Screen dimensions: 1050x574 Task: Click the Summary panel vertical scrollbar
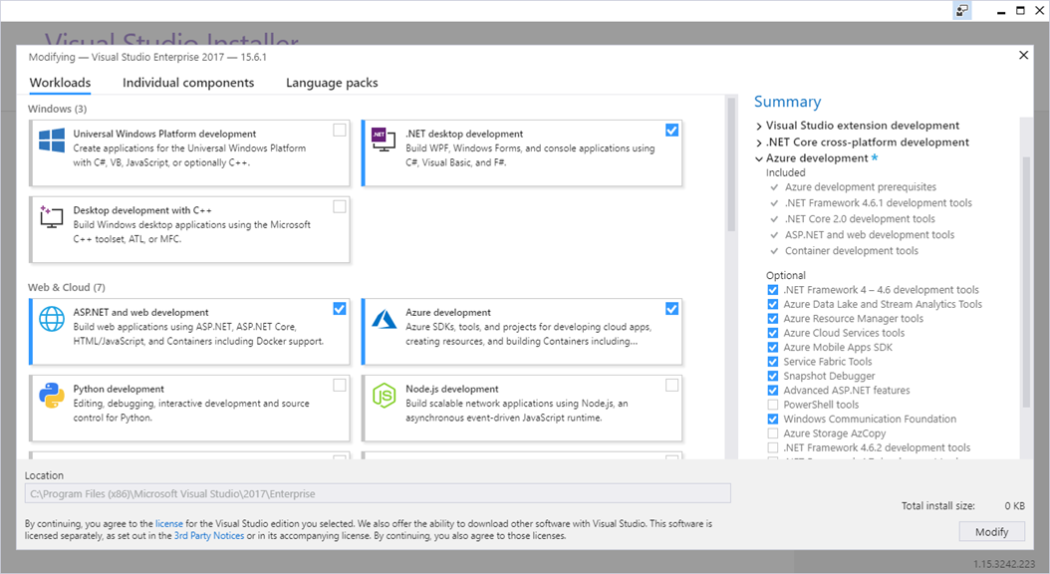[x=1026, y=281]
